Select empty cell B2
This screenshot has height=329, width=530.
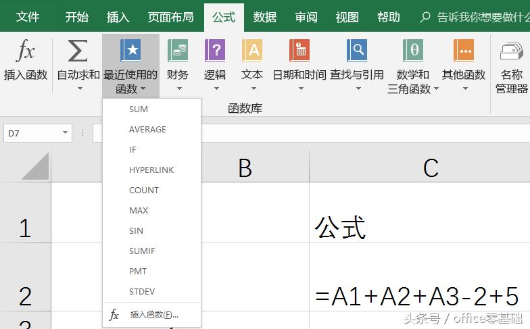pos(256,277)
